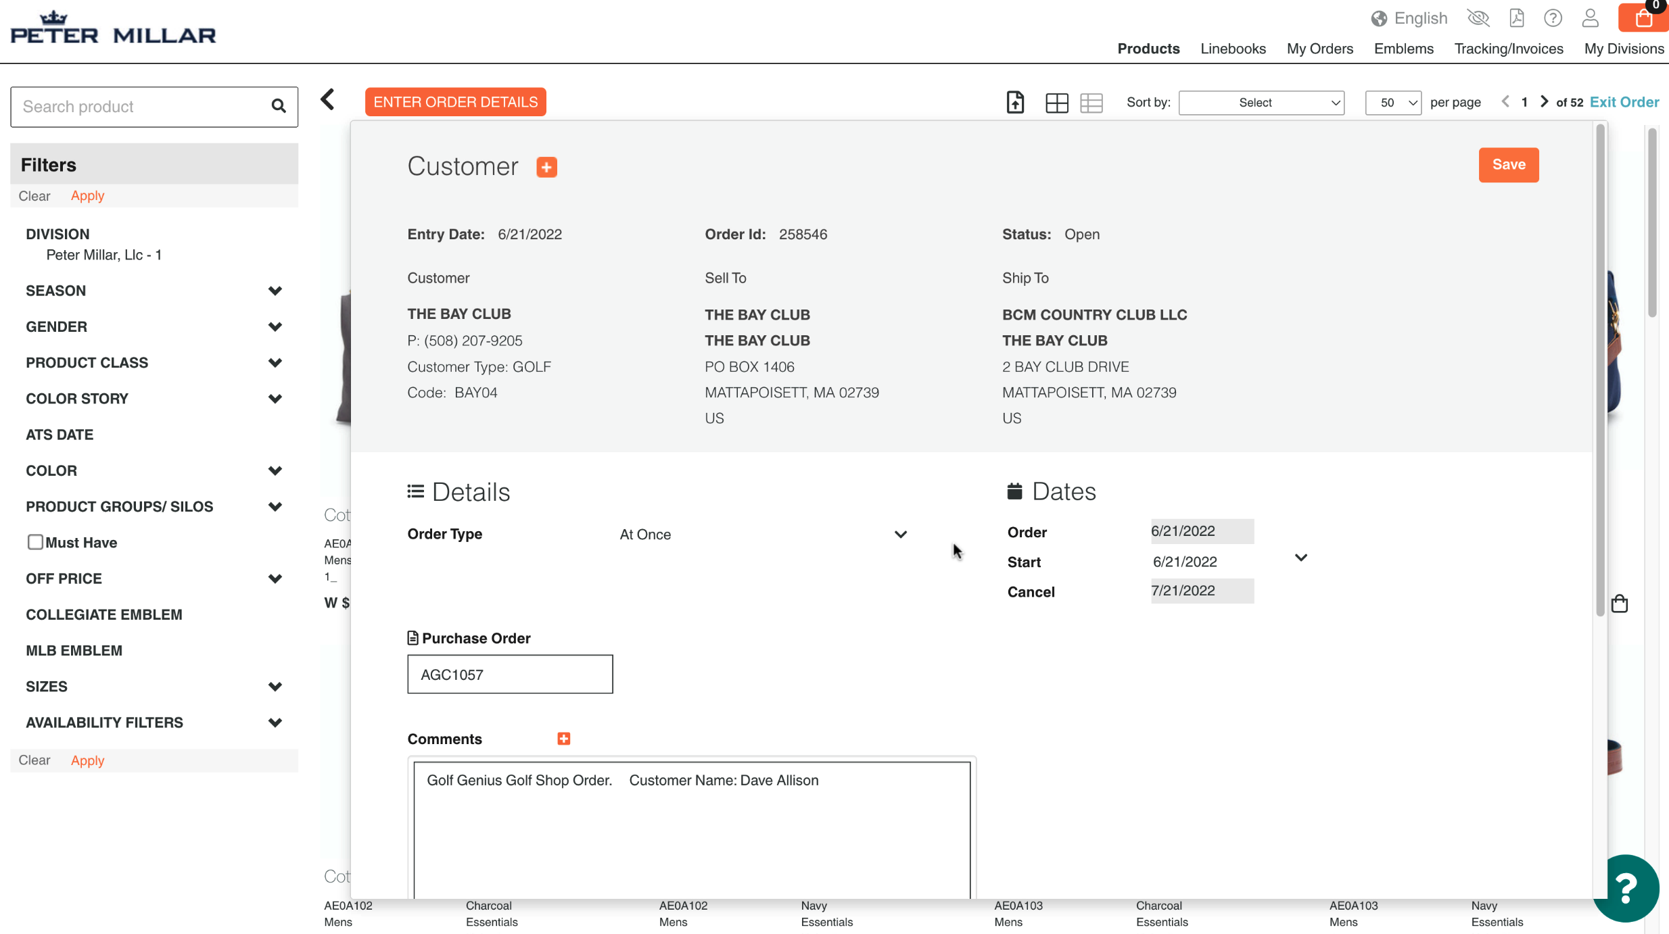The image size is (1669, 934).
Task: Open the Linebooks menu
Action: click(1233, 49)
